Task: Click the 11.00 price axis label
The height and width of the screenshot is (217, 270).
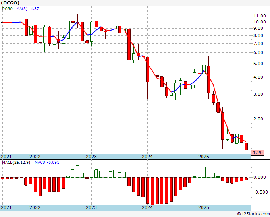Action: [260, 16]
